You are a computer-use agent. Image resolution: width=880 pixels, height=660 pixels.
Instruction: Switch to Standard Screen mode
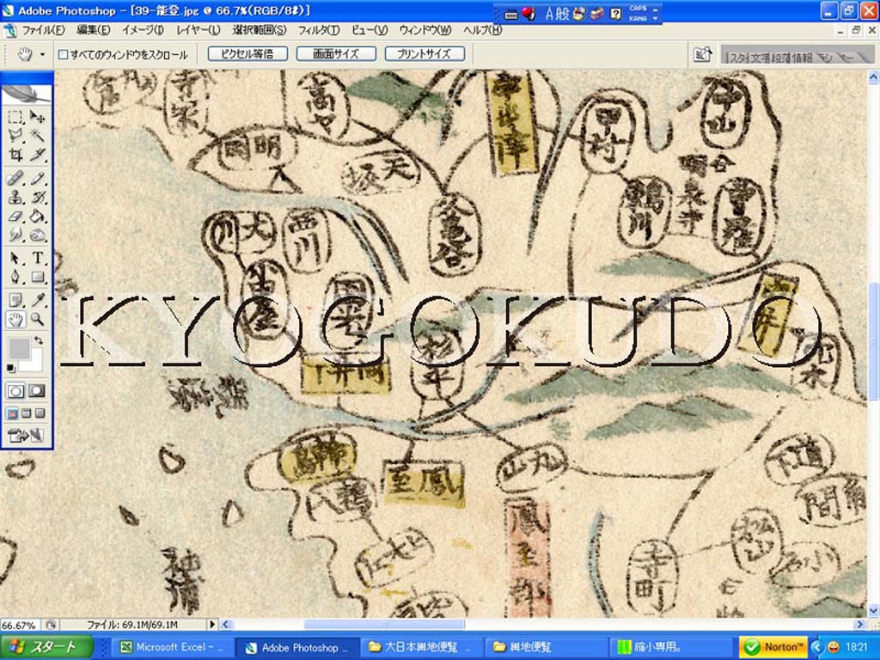point(12,413)
